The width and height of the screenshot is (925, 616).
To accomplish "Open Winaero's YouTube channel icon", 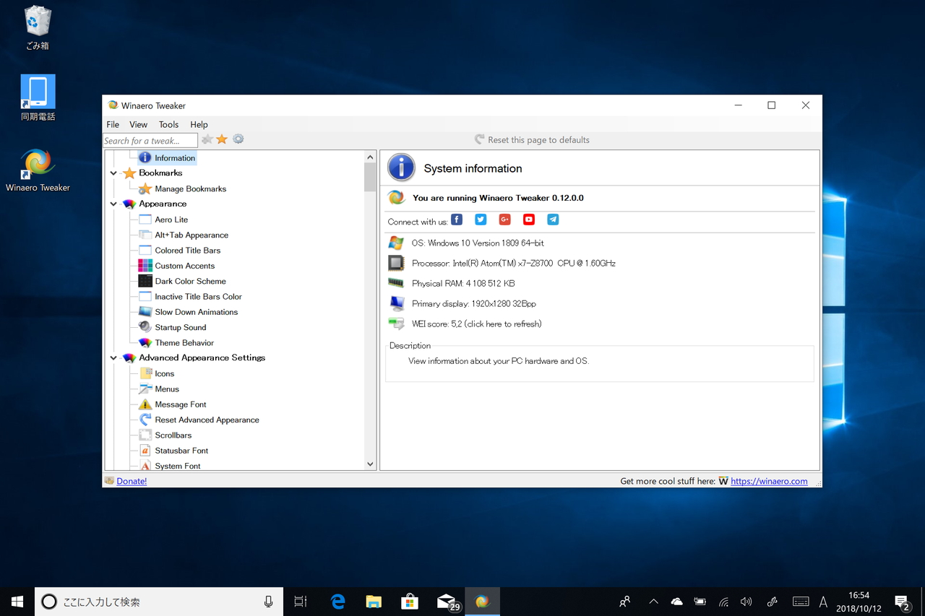I will (x=528, y=220).
